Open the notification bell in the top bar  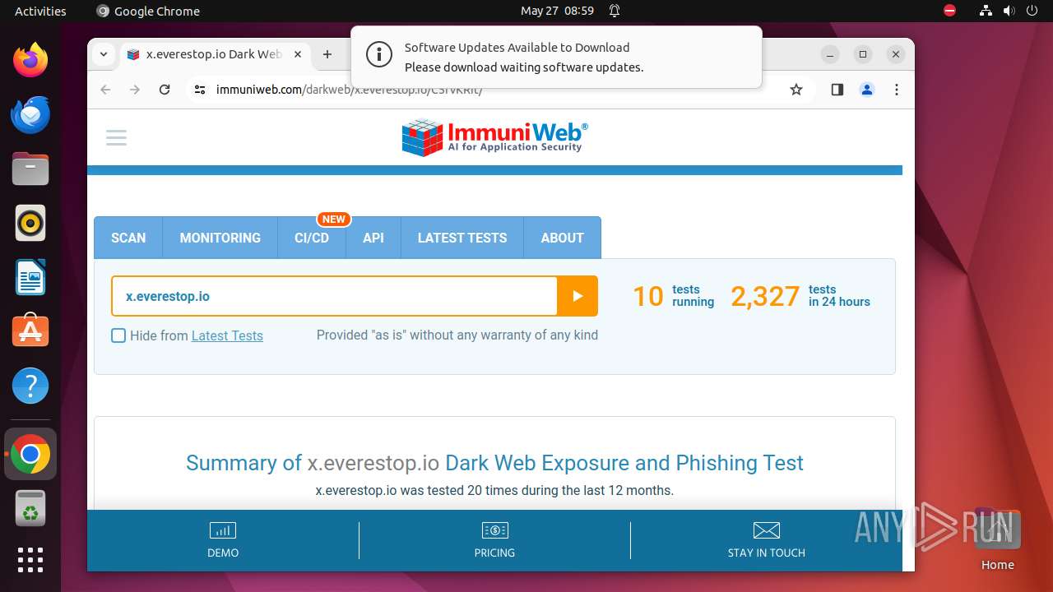point(615,11)
